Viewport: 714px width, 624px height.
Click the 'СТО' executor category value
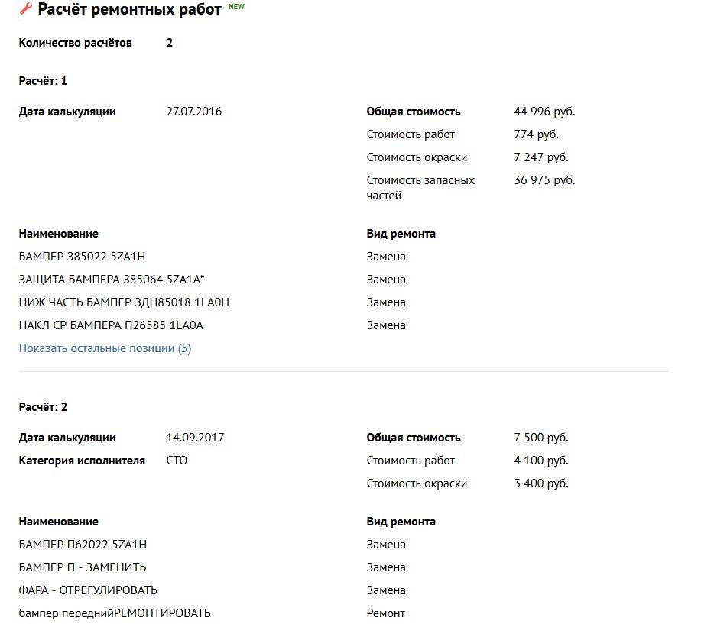(x=177, y=461)
